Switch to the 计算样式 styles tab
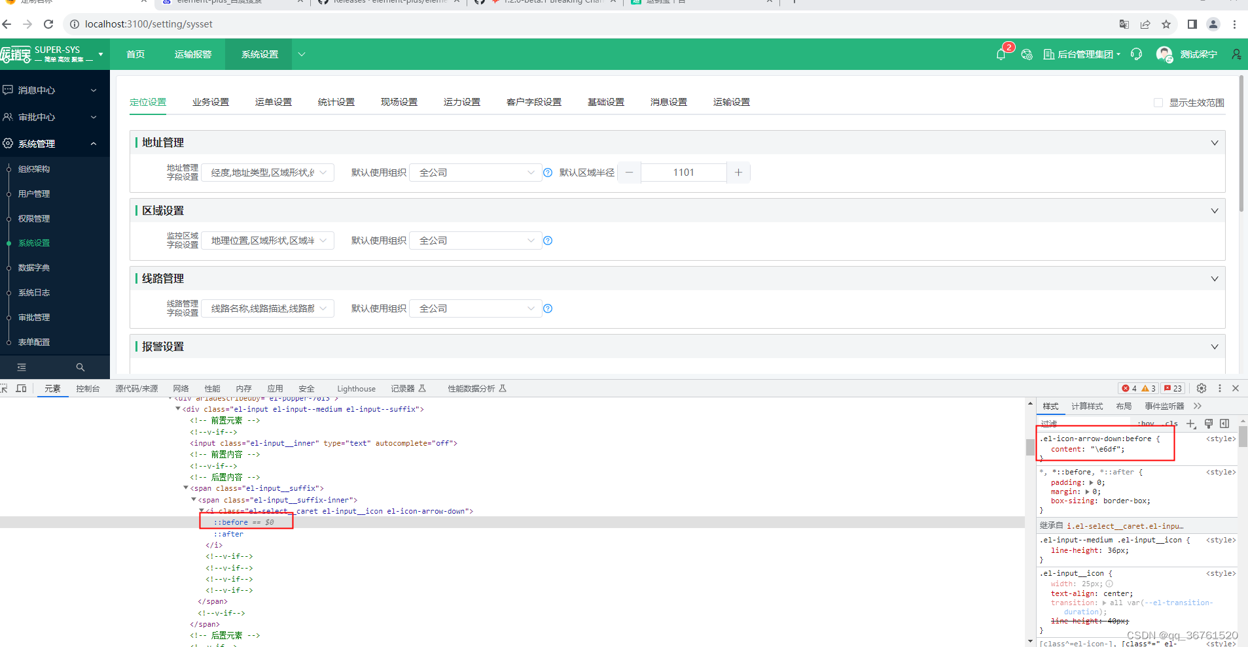1248x647 pixels. click(x=1087, y=406)
